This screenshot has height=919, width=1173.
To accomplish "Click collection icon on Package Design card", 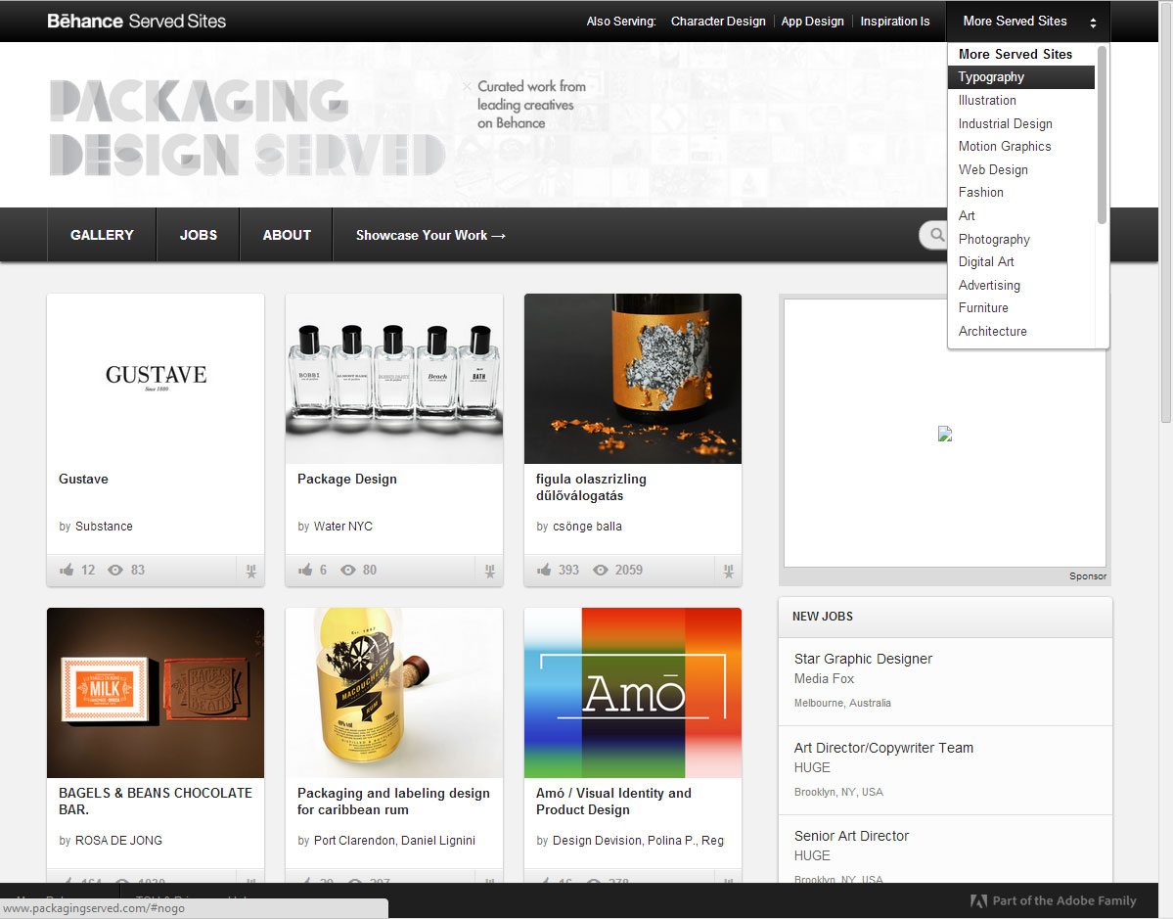I will 490,571.
